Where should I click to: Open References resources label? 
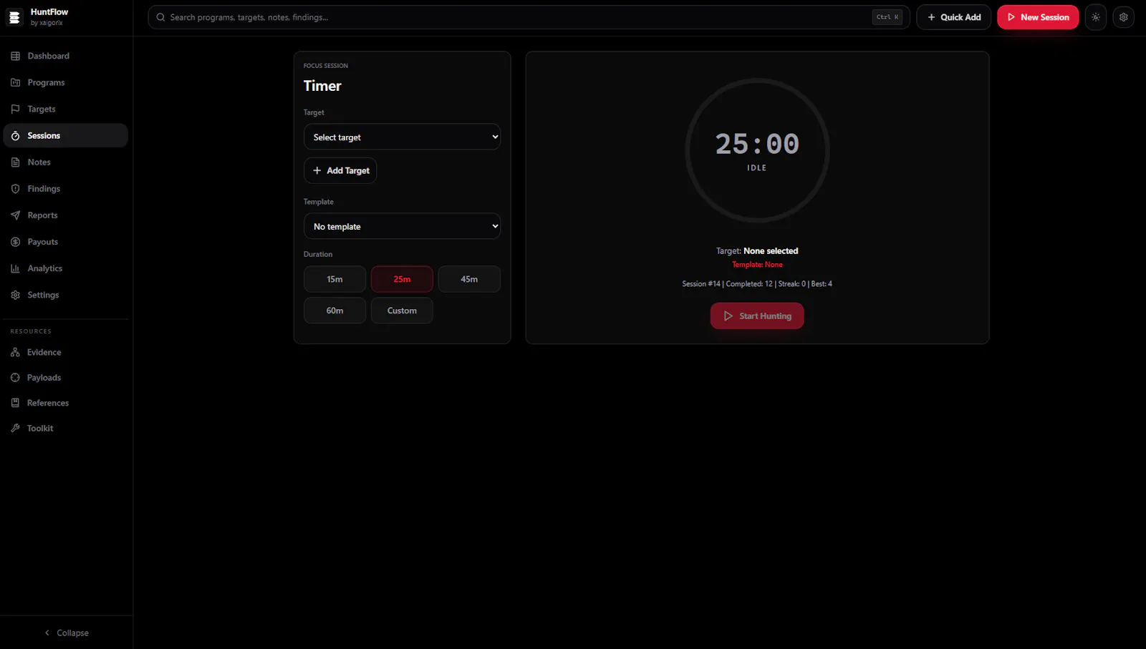(48, 403)
